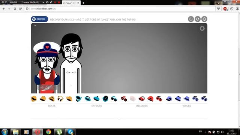
Task: Open the settings gear above the stage
Action: (x=204, y=19)
